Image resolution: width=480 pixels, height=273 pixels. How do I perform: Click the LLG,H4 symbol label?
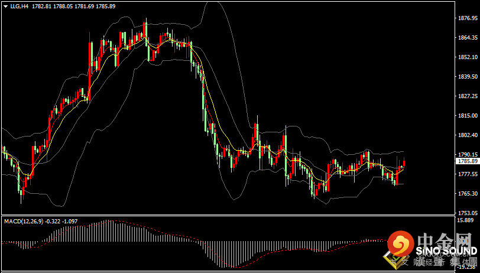tap(19, 6)
